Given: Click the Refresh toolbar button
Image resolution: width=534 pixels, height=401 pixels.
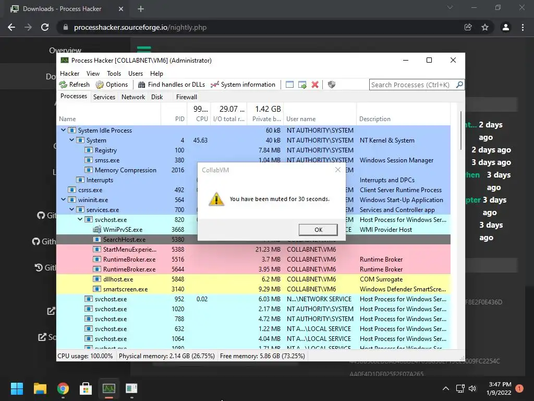Looking at the screenshot, I should [x=74, y=85].
